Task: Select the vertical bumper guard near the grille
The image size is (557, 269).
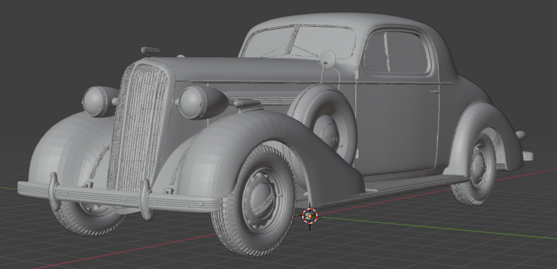Action: coord(146,200)
